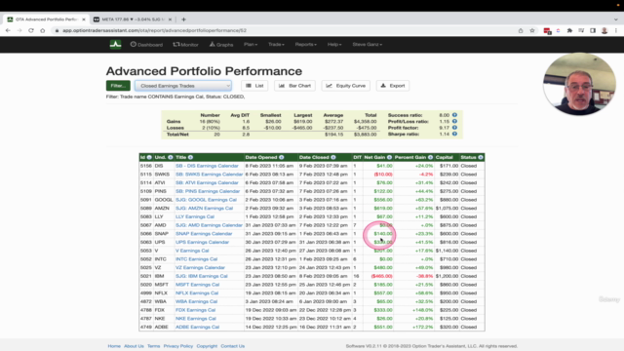Click info icon beside Id column
The image size is (624, 351).
click(x=149, y=157)
